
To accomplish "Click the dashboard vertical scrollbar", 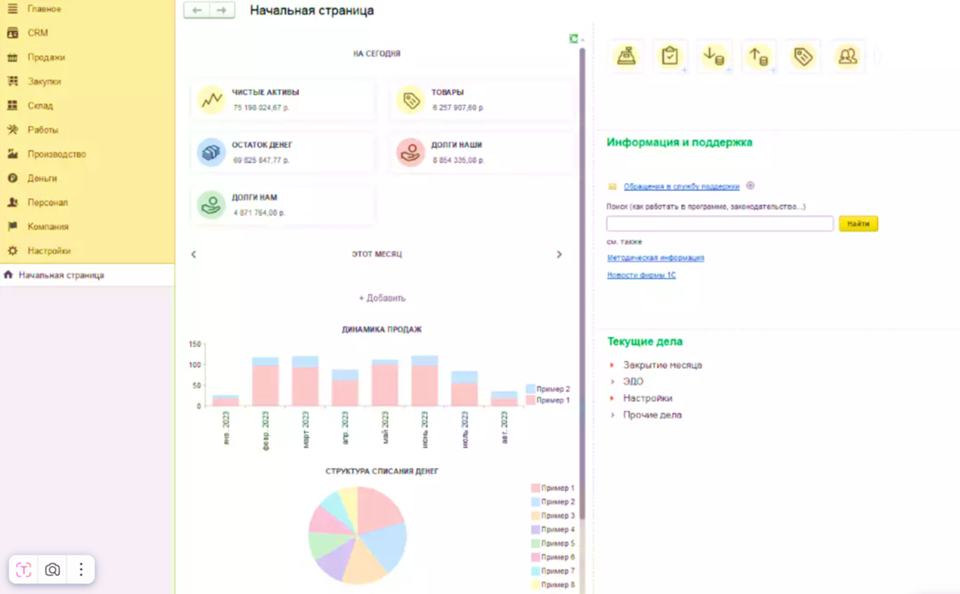I will click(x=582, y=284).
